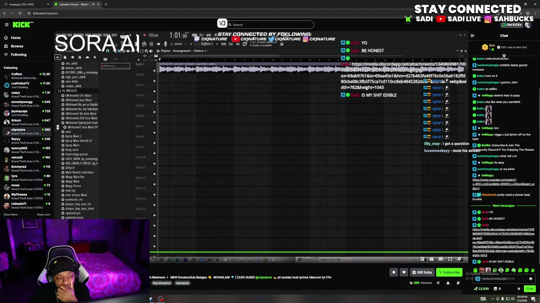
Task: Reload the browser page
Action: [x=19, y=13]
